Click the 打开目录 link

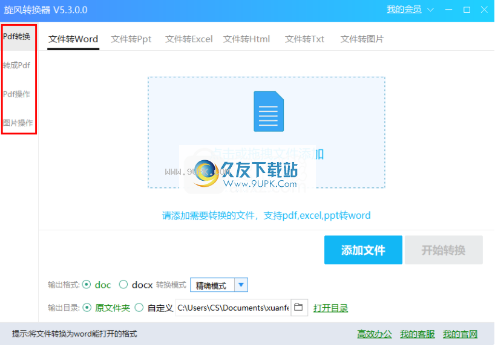pos(330,308)
